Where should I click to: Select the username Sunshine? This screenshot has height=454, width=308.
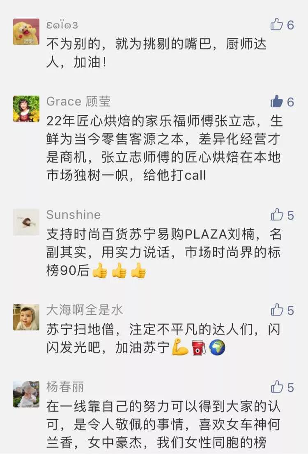pos(74,215)
